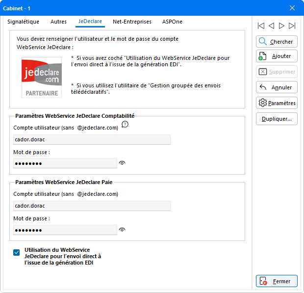Show the Comptabilité password with eye icon
The width and height of the screenshot is (304, 293).
[122, 163]
